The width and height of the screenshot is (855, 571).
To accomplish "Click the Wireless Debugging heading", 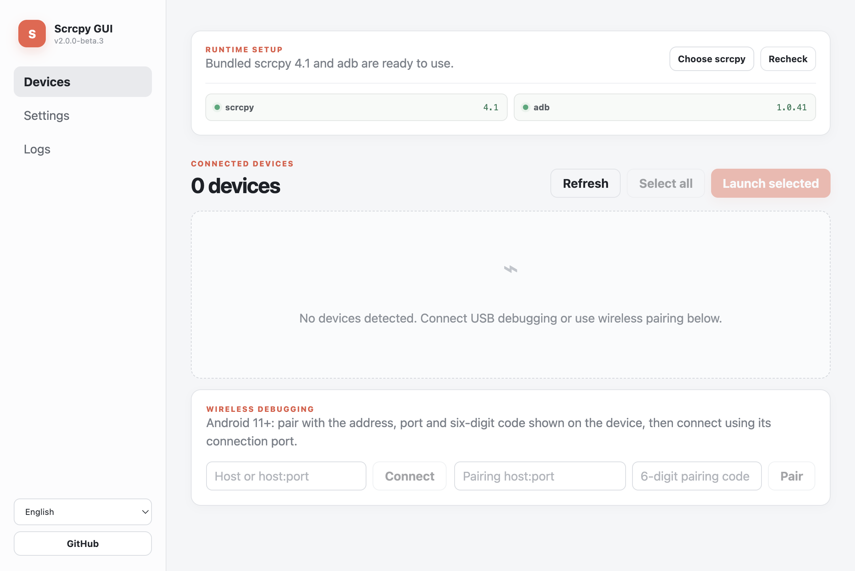I will pyautogui.click(x=260, y=409).
